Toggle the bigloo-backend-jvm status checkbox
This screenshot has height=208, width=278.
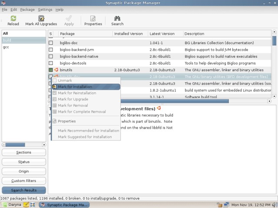(51, 49)
